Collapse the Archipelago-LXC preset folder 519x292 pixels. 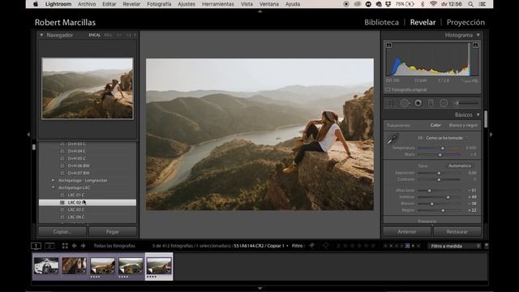point(53,187)
